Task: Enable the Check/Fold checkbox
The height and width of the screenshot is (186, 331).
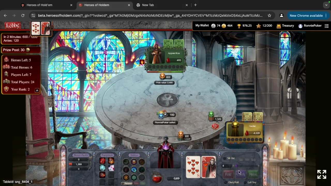Action: [225, 182]
